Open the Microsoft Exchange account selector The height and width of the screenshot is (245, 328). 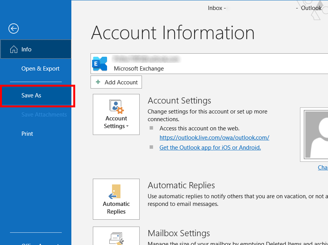click(209, 64)
